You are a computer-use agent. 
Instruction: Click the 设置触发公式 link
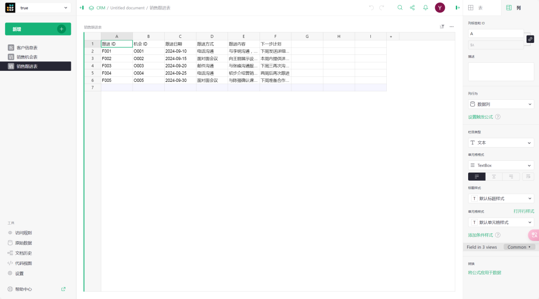pyautogui.click(x=480, y=117)
